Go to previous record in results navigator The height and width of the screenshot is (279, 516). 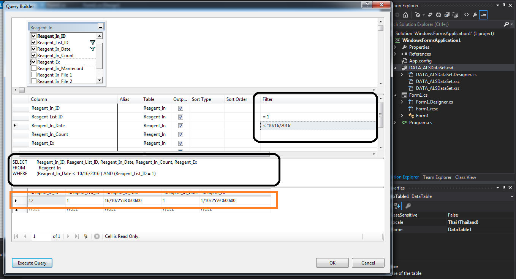click(x=25, y=236)
